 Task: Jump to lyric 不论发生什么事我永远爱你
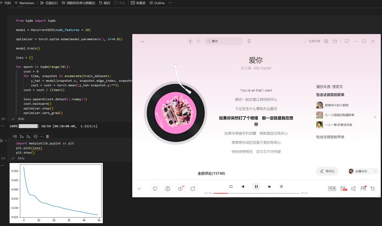point(256,109)
